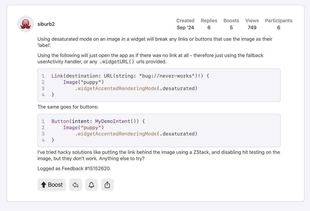Click the inline .widgetURL() code snippet

coord(117,62)
